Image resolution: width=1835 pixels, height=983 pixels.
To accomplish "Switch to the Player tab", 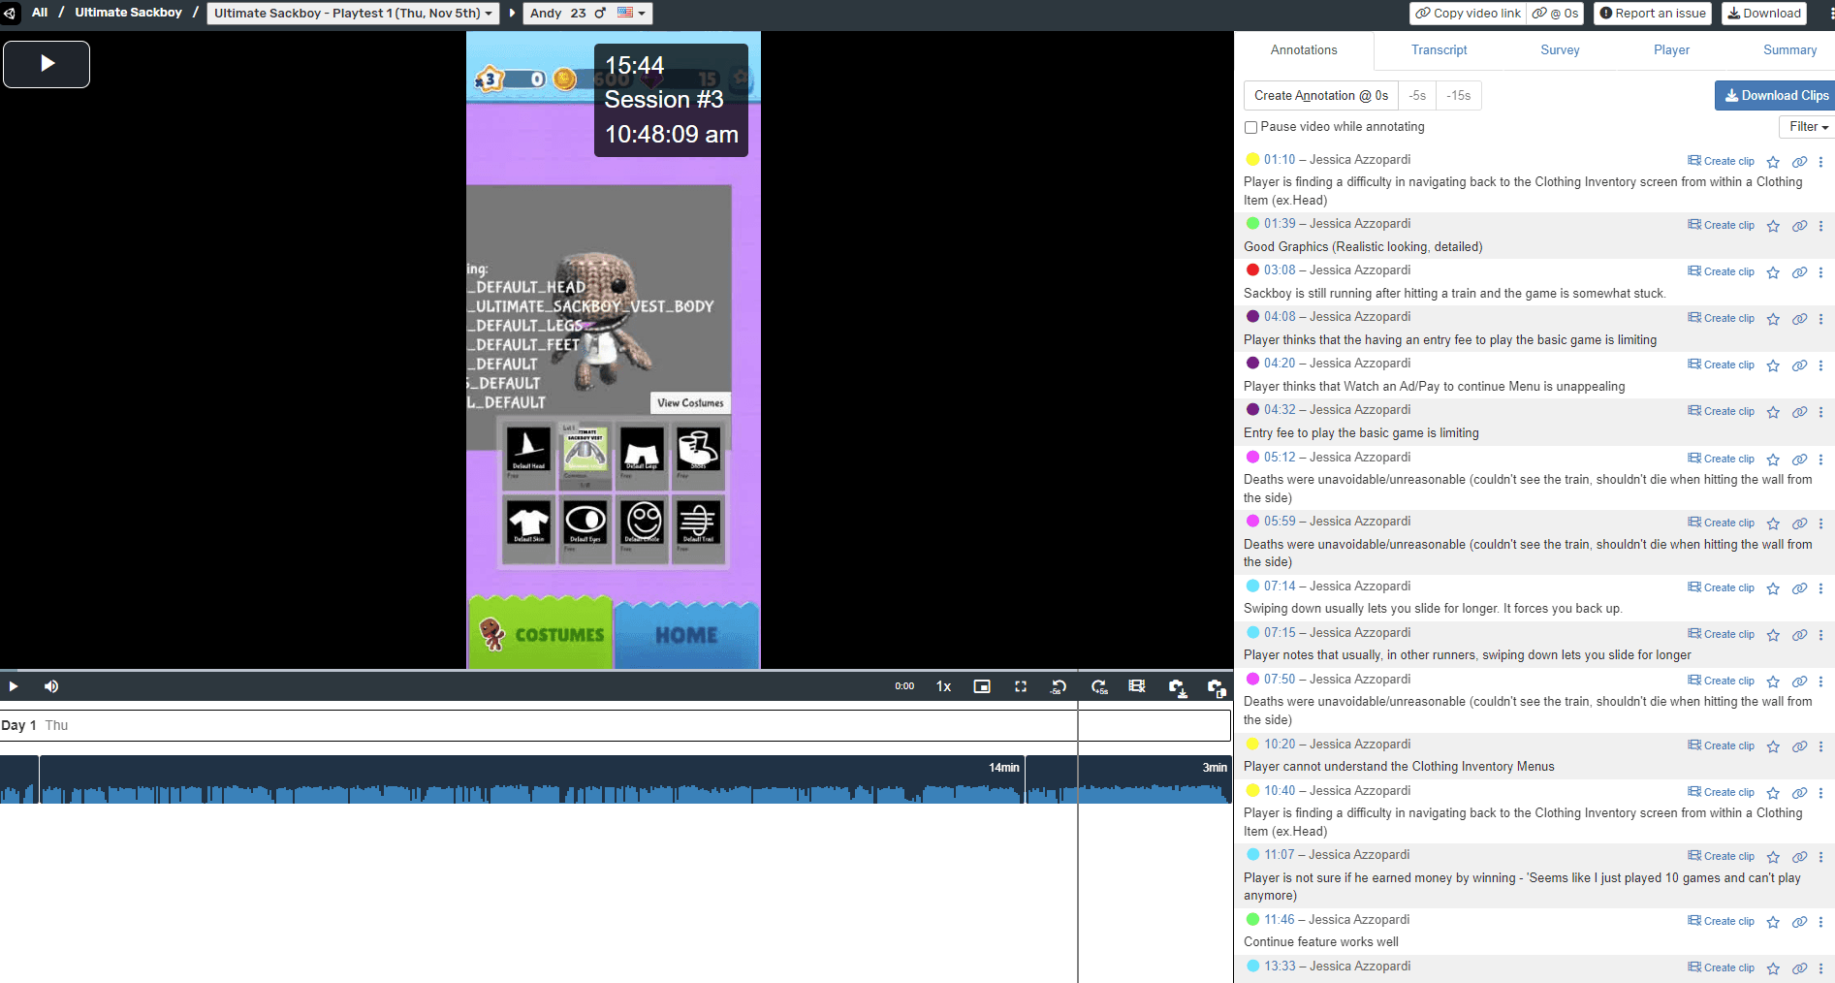I will [1671, 50].
